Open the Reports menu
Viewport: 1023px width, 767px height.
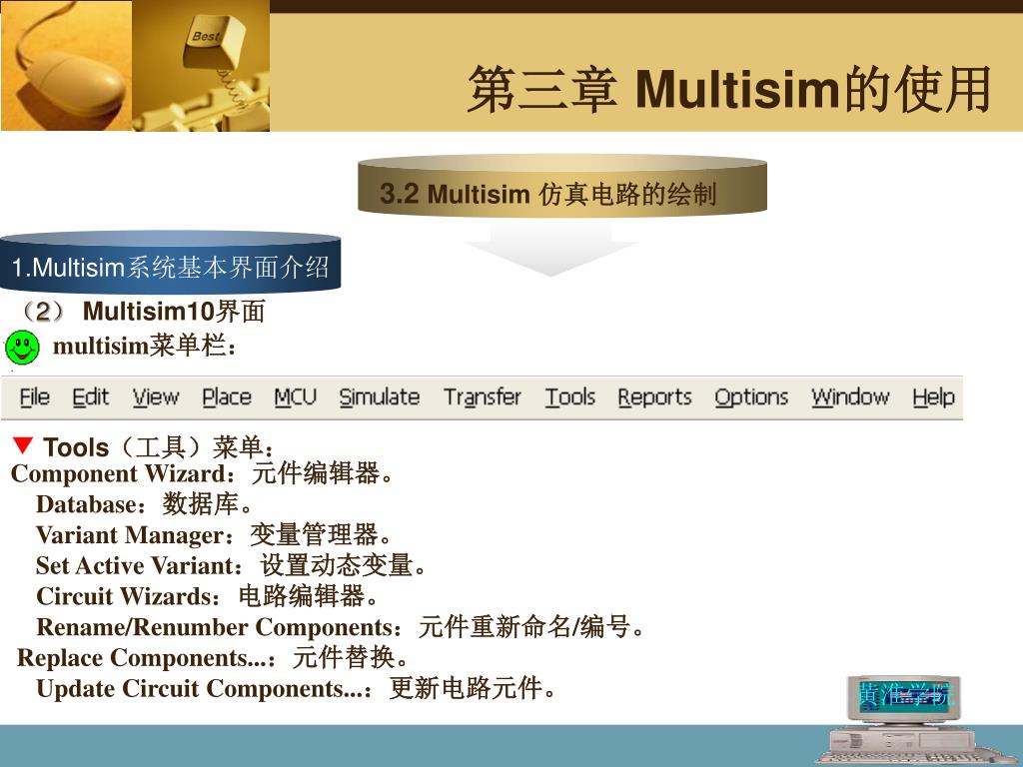coord(654,396)
